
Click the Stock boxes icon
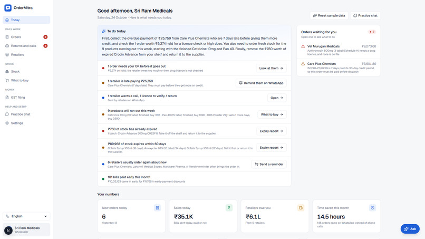[x=7, y=72]
